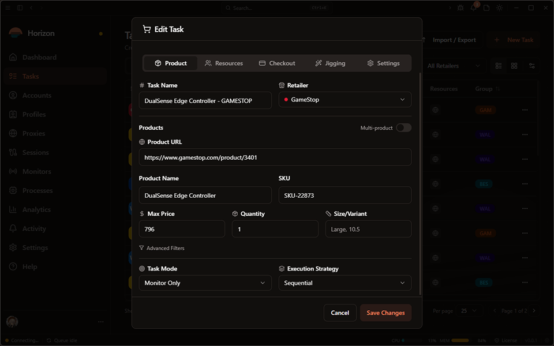This screenshot has height=346, width=554.
Task: Go to the next page arrow
Action: pyautogui.click(x=534, y=311)
